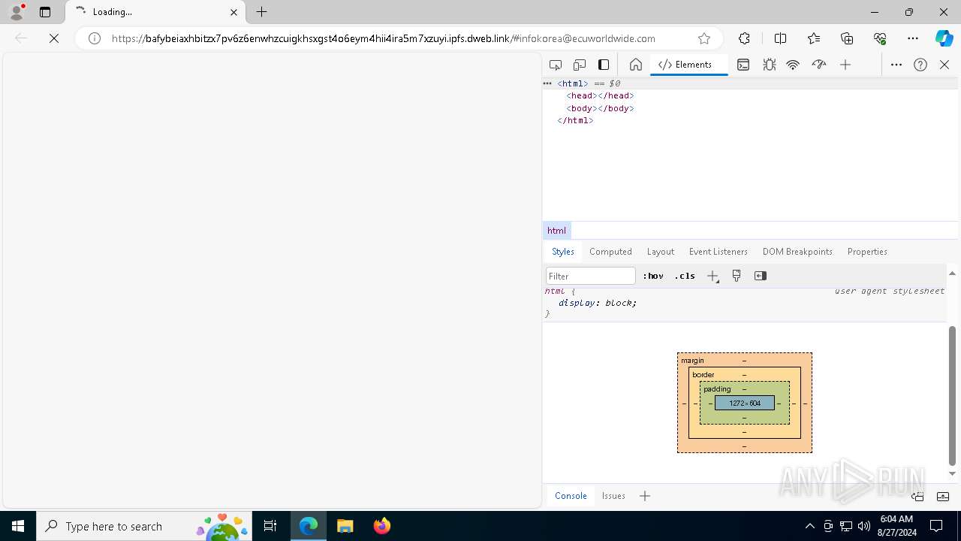The width and height of the screenshot is (961, 541).
Task: Open Favorites list icon
Action: tap(814, 38)
